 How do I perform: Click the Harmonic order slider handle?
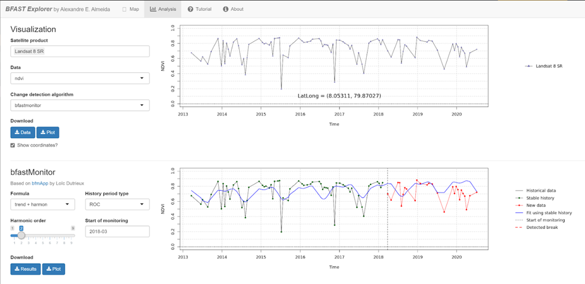[x=21, y=235]
